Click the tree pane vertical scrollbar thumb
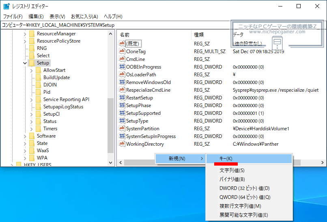The width and height of the screenshot is (327, 222). click(x=110, y=125)
